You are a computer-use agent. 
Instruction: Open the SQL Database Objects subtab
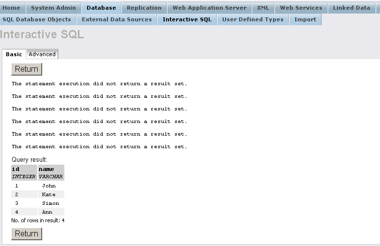[x=37, y=19]
